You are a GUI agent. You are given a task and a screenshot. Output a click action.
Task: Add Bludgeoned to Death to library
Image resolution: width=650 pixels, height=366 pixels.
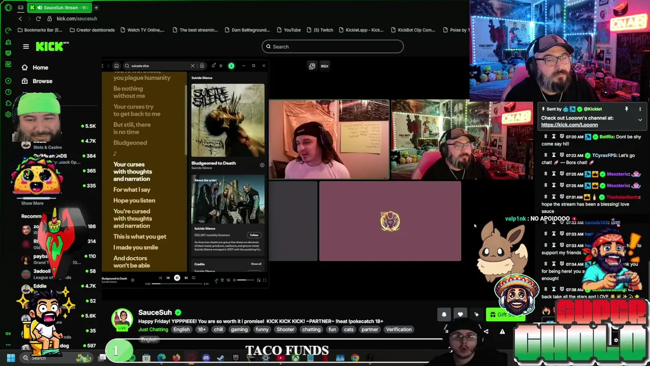pos(262,165)
